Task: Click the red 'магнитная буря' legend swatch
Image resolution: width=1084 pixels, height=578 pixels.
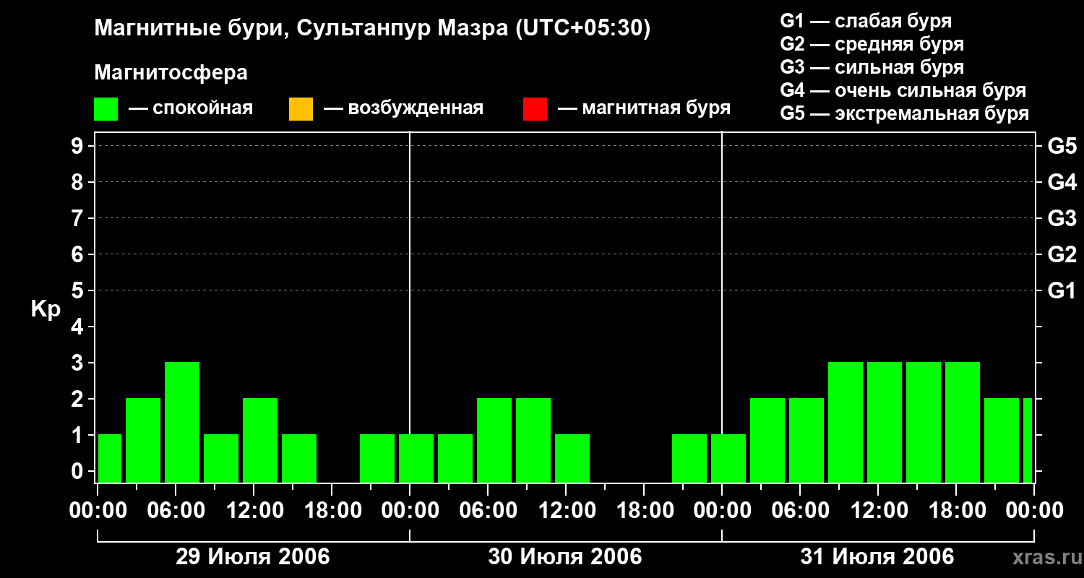Action: coord(535,109)
